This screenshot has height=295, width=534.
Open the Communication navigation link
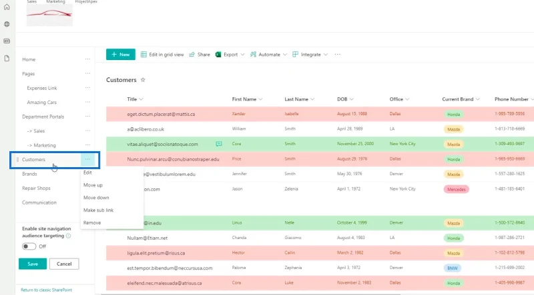pyautogui.click(x=39, y=202)
